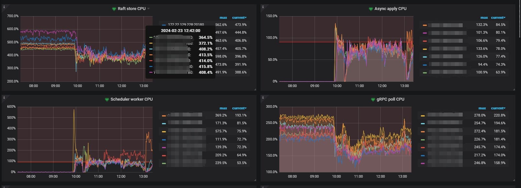
Task: Click color swatch of Scheduler series with max 369.2%
Action: (x=164, y=116)
